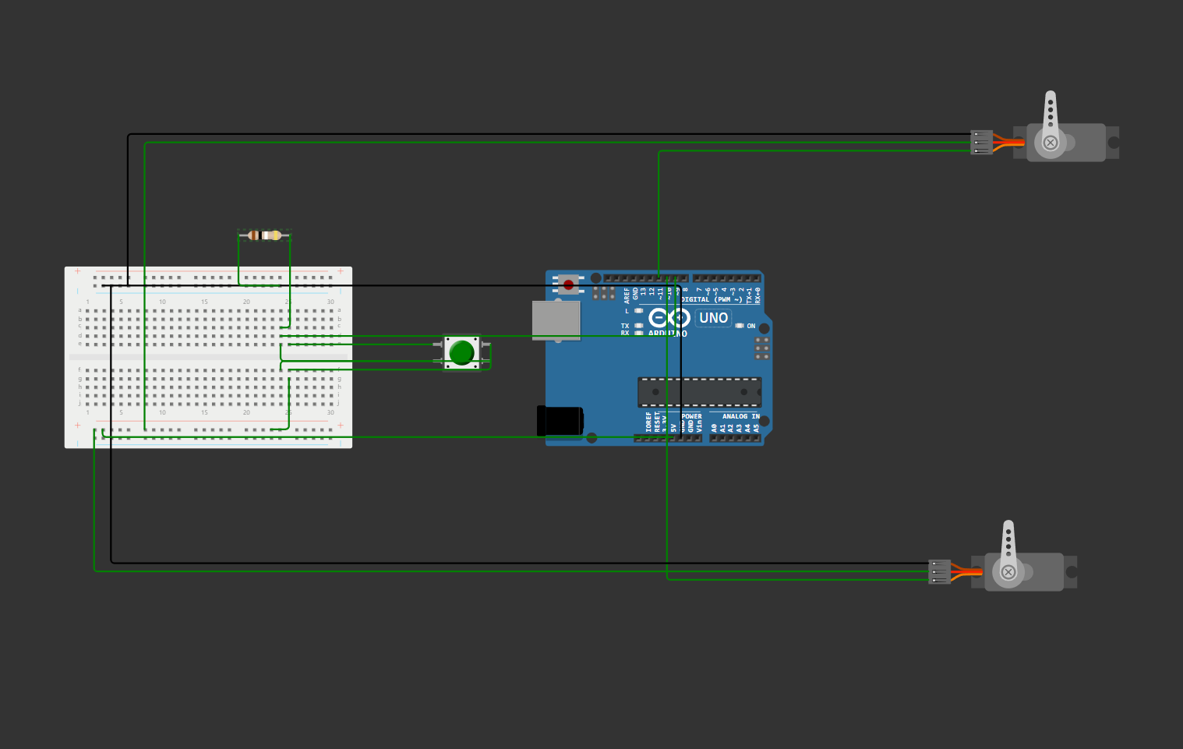
Task: Click the Arduino power pin header
Action: click(668, 438)
